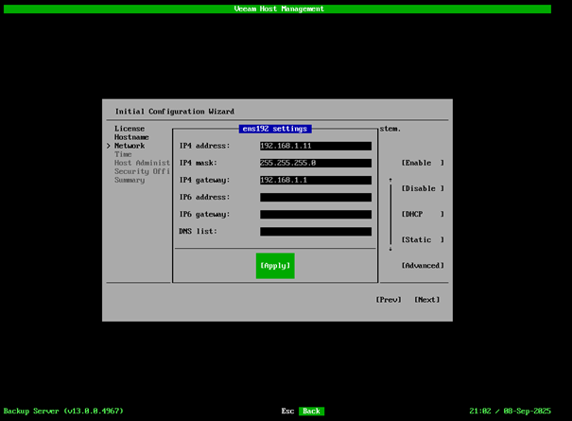Jump to the License wizard step

tap(129, 128)
